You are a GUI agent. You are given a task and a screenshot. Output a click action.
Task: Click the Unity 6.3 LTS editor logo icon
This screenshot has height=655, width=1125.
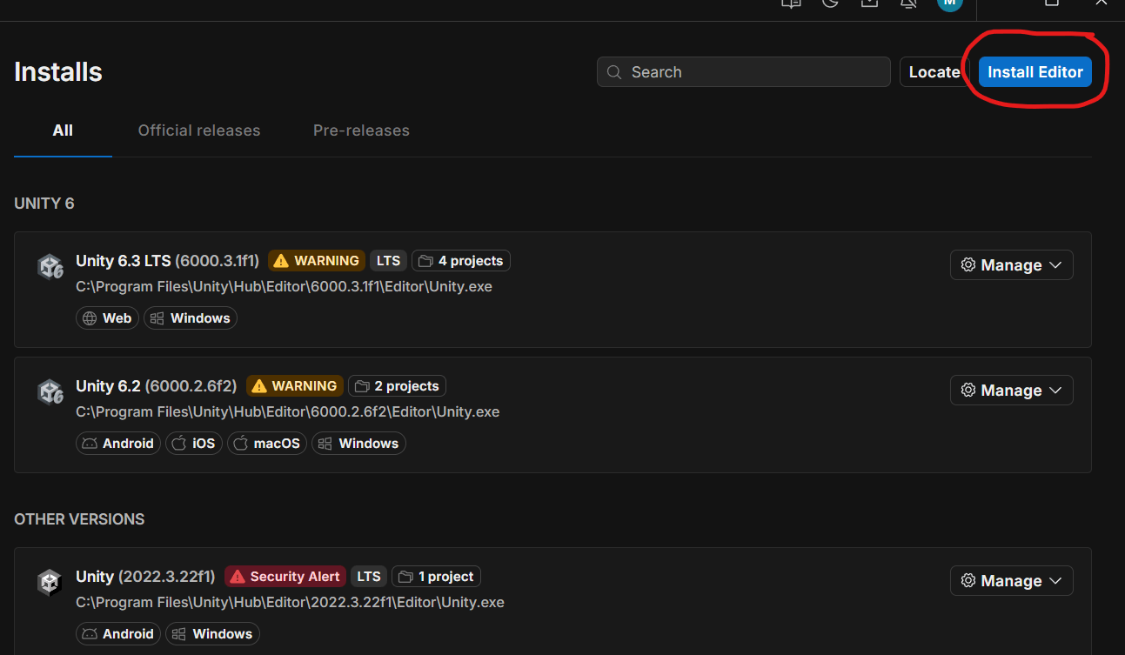pos(50,266)
